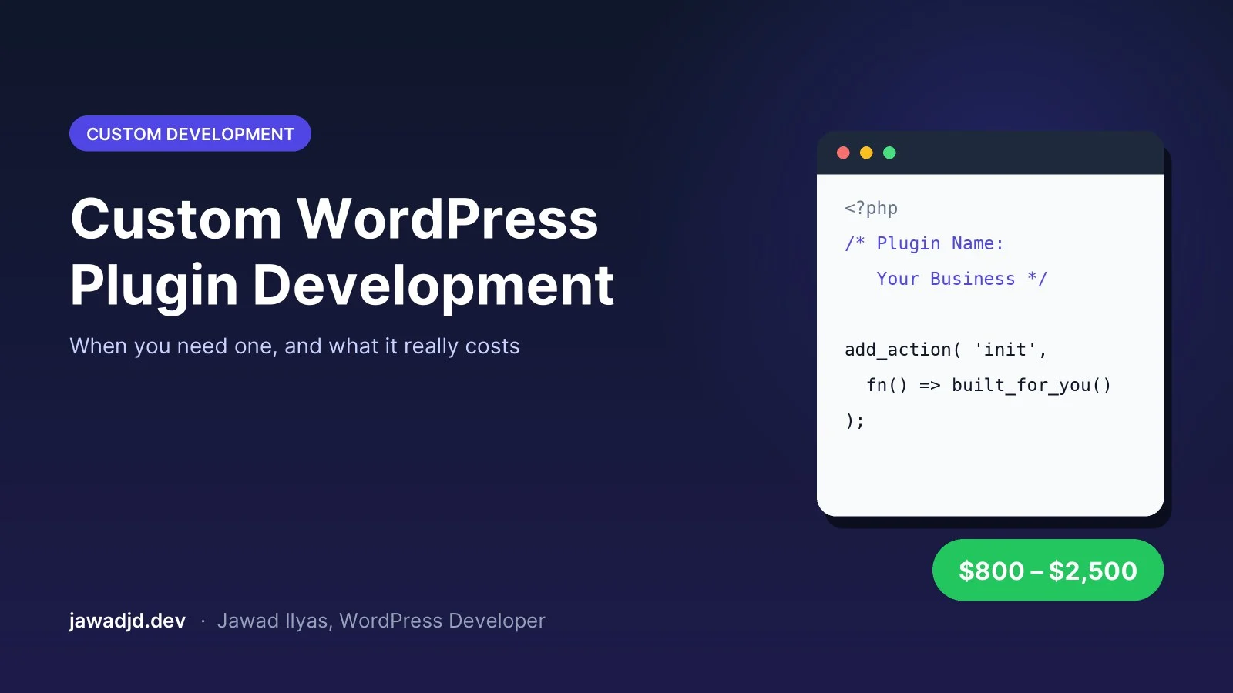Open the jawadjd.dev link text
Screen dimensions: 1233x693
127,621
